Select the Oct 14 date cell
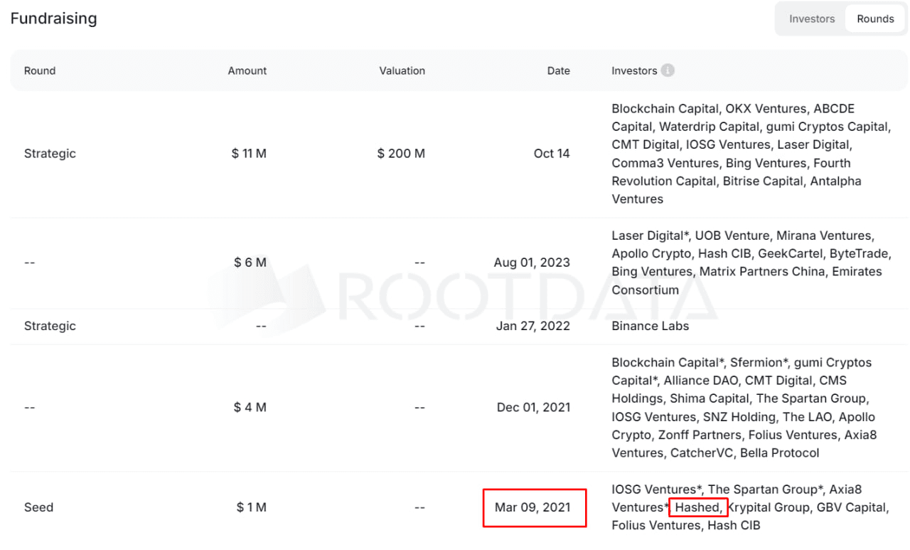This screenshot has height=550, width=910. [x=552, y=154]
